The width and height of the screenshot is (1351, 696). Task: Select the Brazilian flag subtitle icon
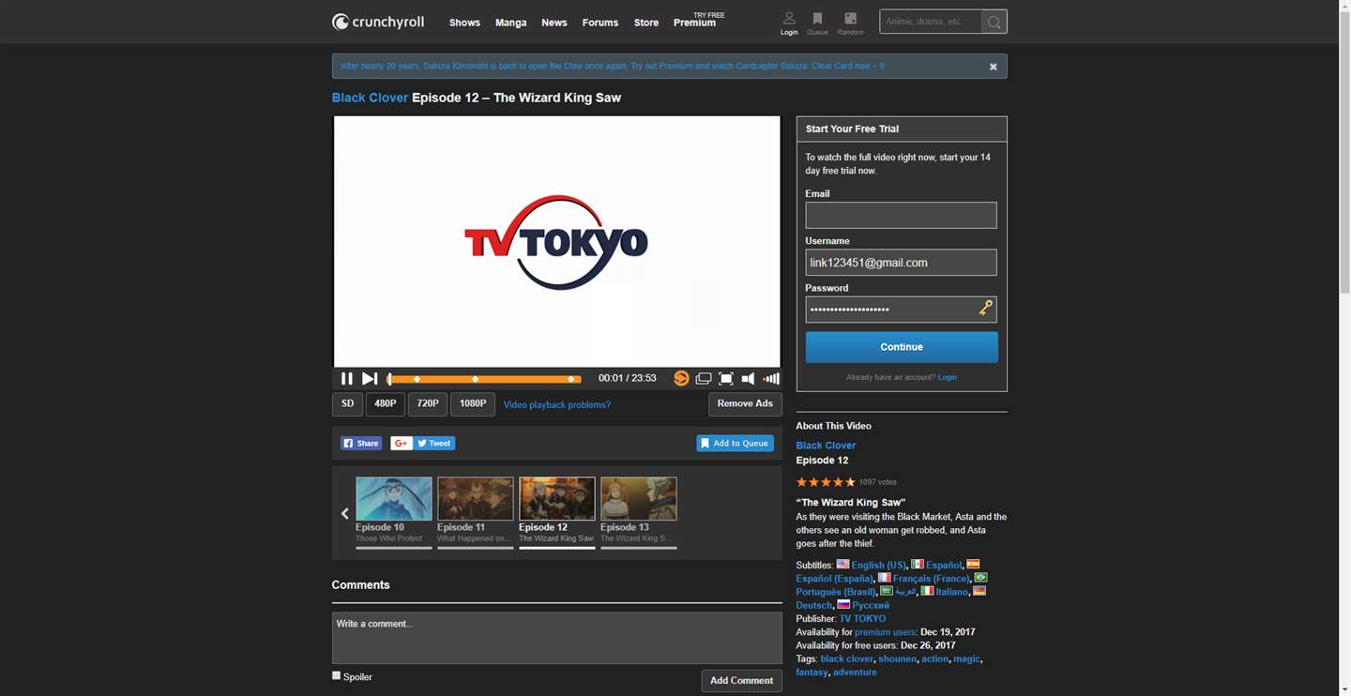click(x=980, y=578)
